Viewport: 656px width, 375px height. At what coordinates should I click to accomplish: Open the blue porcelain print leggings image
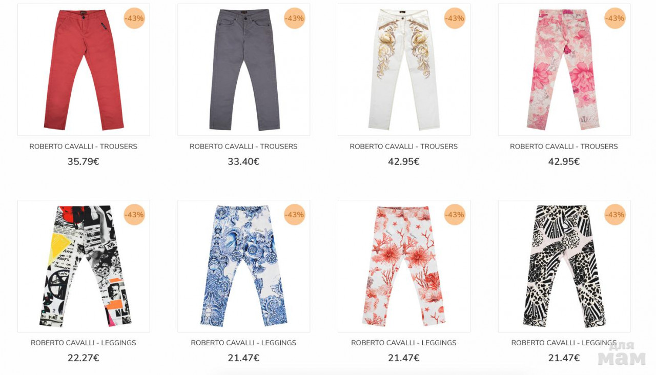pyautogui.click(x=243, y=266)
